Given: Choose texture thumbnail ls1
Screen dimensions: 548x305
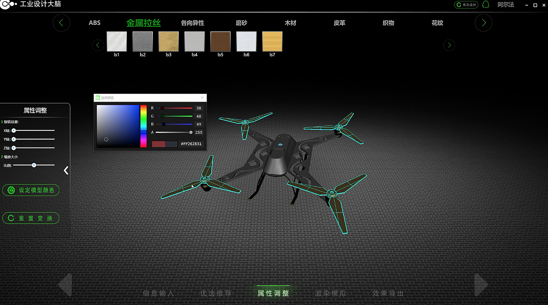Looking at the screenshot, I should tap(117, 42).
